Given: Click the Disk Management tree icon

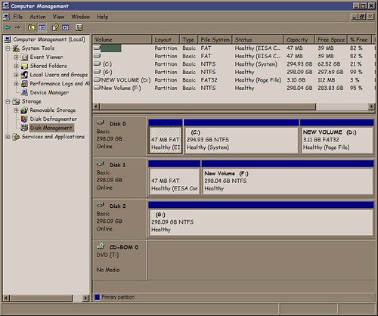Looking at the screenshot, I should (x=24, y=128).
